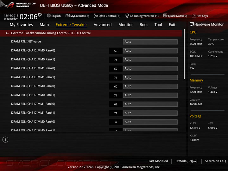Image resolution: width=228 pixels, height=171 pixels.
Task: Click current value 60 for CHB DIMM0 Rank0
Action: click(x=116, y=86)
